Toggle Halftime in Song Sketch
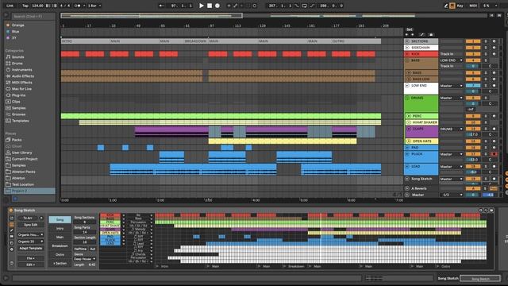Screen dimensions: 508x286 [x=80, y=249]
